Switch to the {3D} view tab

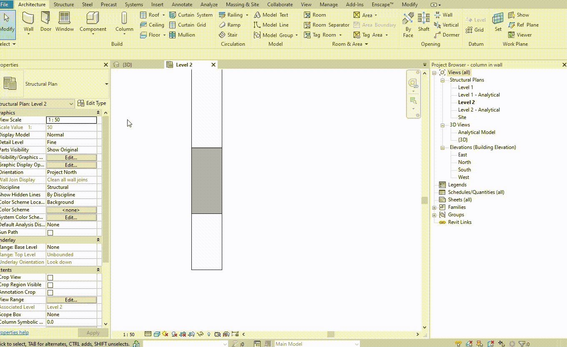tap(127, 65)
